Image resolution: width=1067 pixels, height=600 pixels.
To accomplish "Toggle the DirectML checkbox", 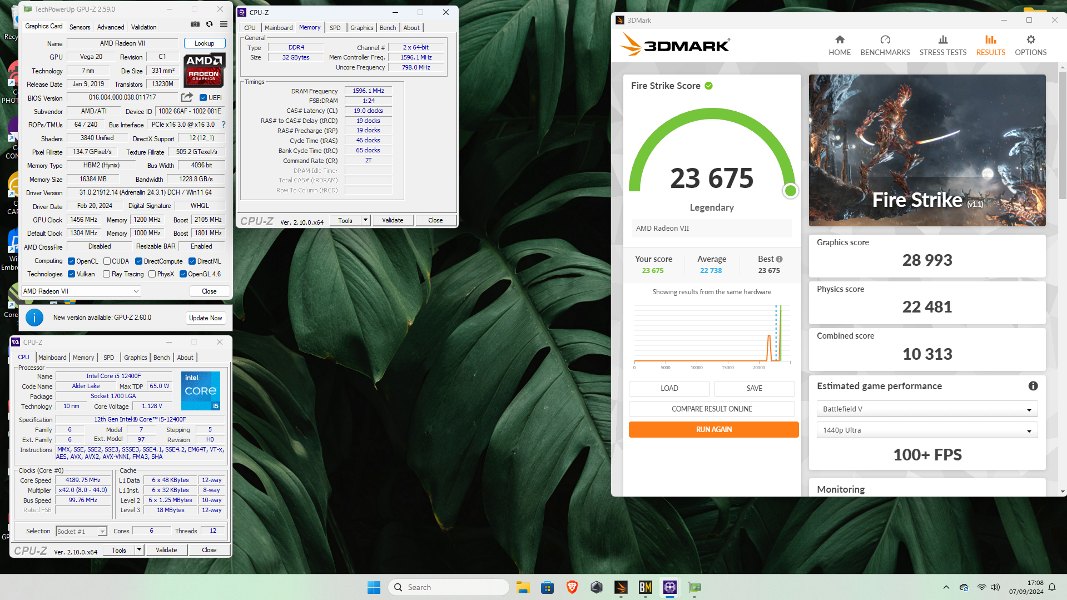I will 192,261.
